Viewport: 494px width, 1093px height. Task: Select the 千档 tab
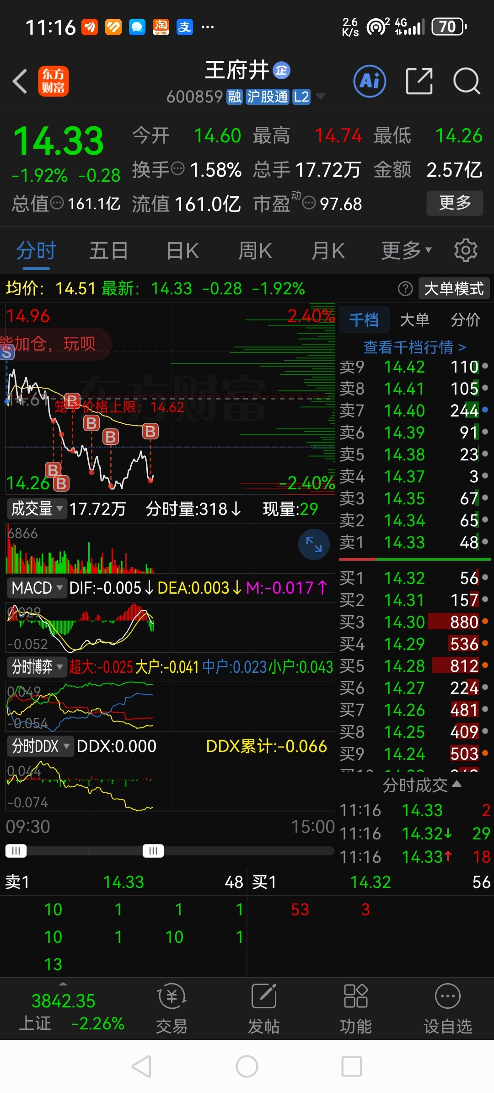point(364,319)
